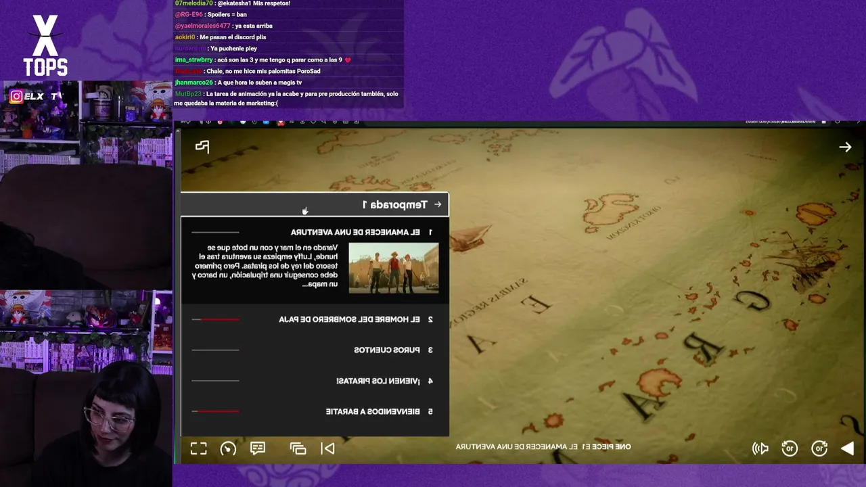This screenshot has height=487, width=866.
Task: Select episode 5 Bienvenidos a Baratie
Action: click(x=315, y=411)
